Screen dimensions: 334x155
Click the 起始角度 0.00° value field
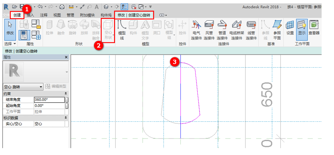(49, 106)
